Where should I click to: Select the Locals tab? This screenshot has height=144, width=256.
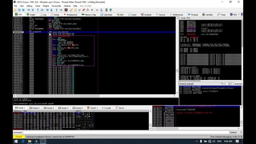click(106, 108)
